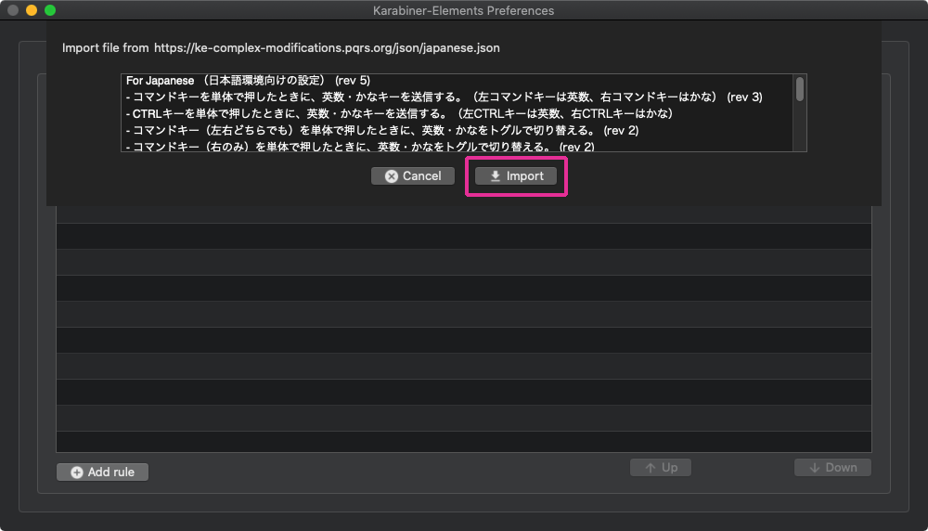Select the CTRLキー rule line
928x531 pixels.
[x=399, y=113]
